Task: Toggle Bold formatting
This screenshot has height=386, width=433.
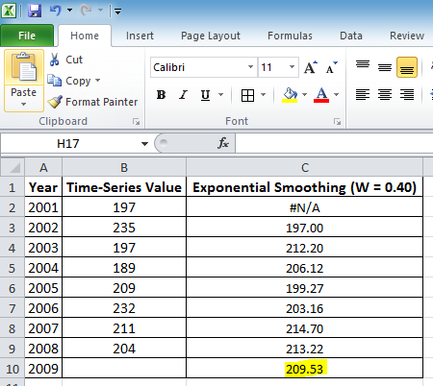Action: 161,95
